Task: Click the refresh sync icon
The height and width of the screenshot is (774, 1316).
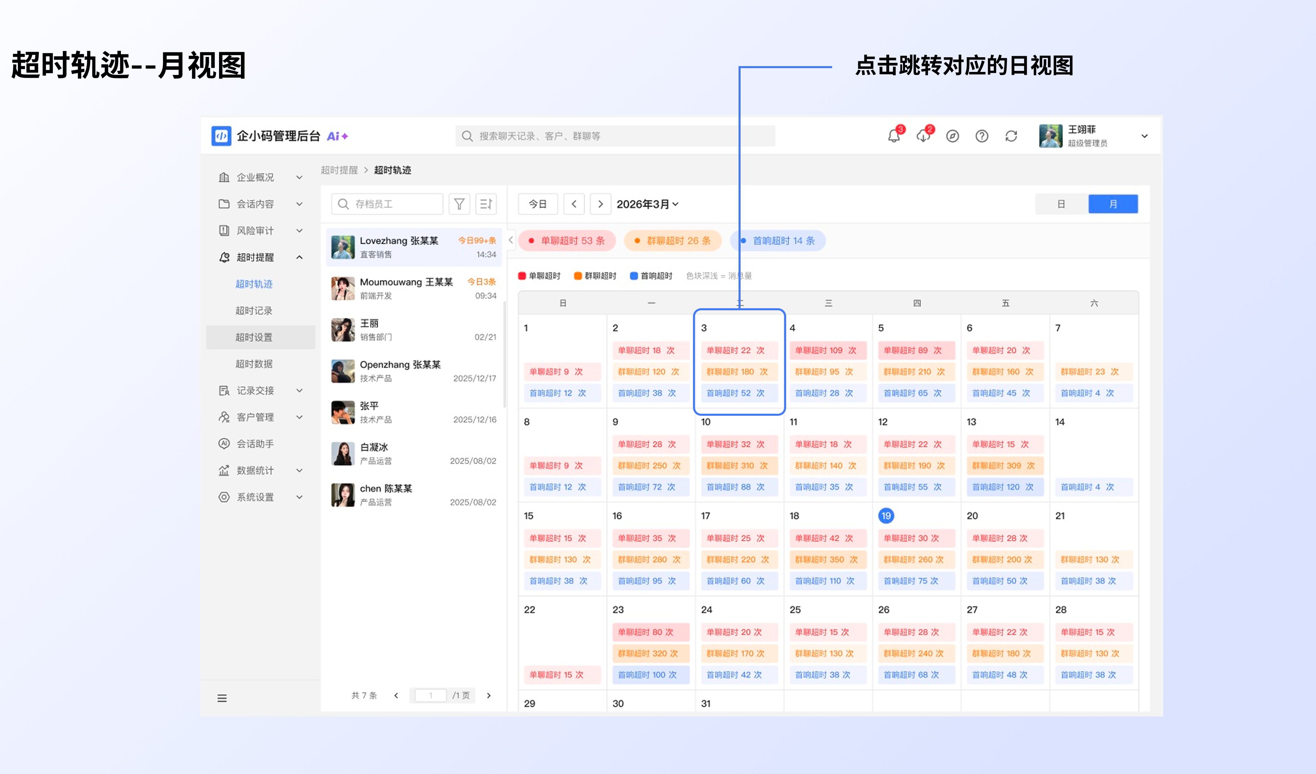Action: point(1012,136)
